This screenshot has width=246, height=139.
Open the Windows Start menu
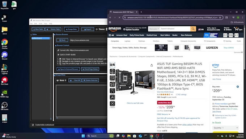[83, 136]
